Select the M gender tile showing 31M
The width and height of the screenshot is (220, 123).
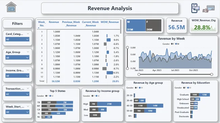136,25
